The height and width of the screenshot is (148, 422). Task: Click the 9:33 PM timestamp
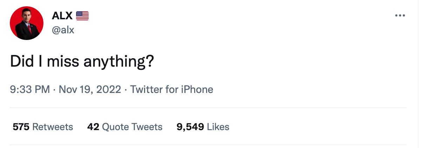coord(30,89)
